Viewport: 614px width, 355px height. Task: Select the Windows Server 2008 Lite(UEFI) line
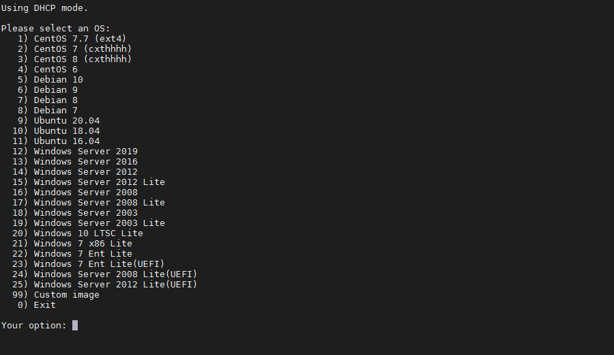(x=115, y=274)
